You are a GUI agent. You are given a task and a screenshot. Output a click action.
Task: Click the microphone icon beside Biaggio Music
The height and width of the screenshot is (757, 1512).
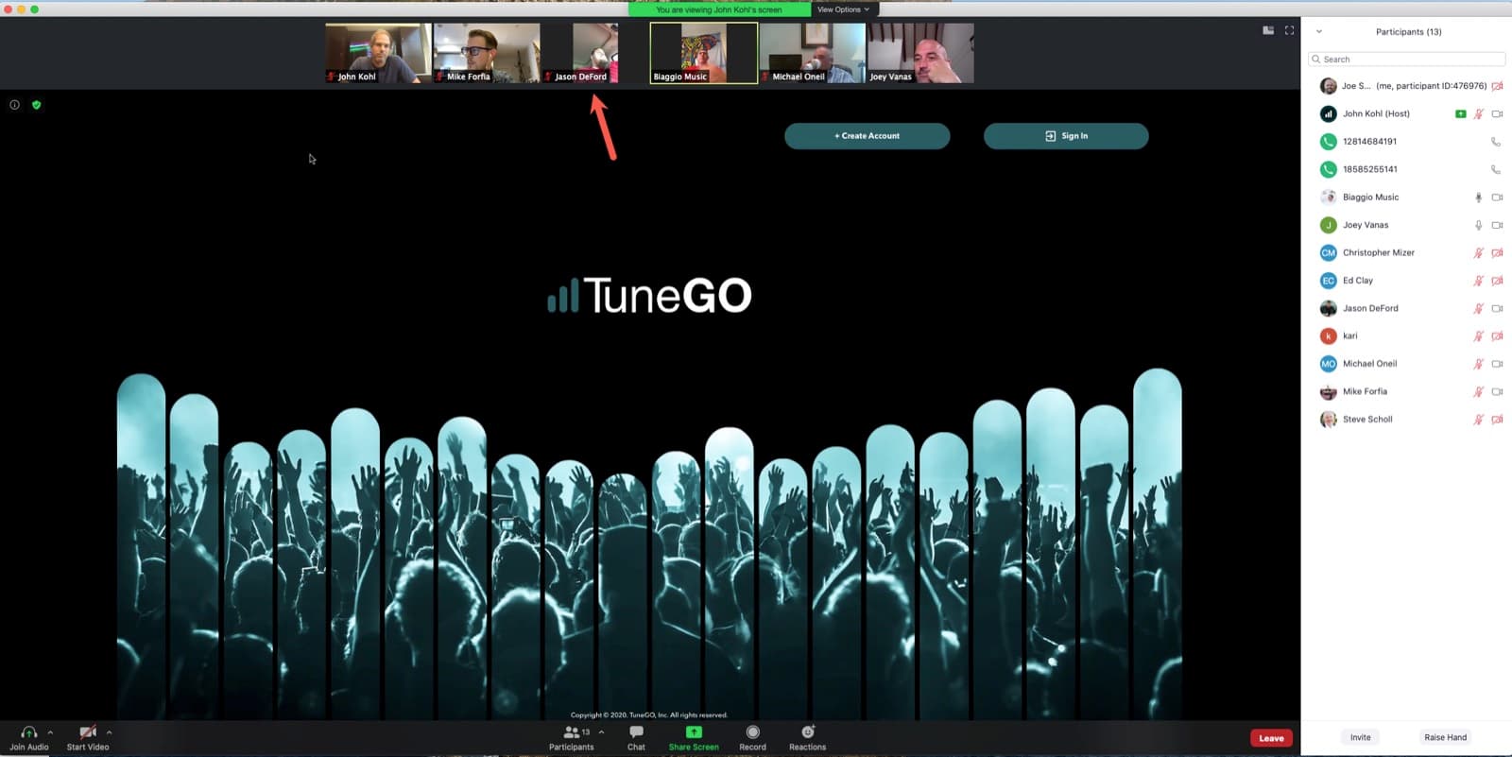1479,198
